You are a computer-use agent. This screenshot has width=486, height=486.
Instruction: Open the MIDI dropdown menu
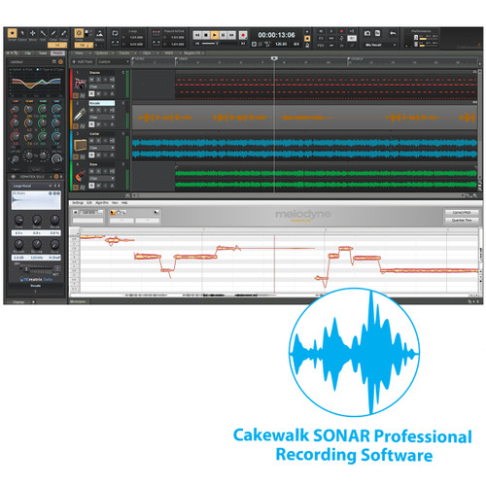(169, 52)
